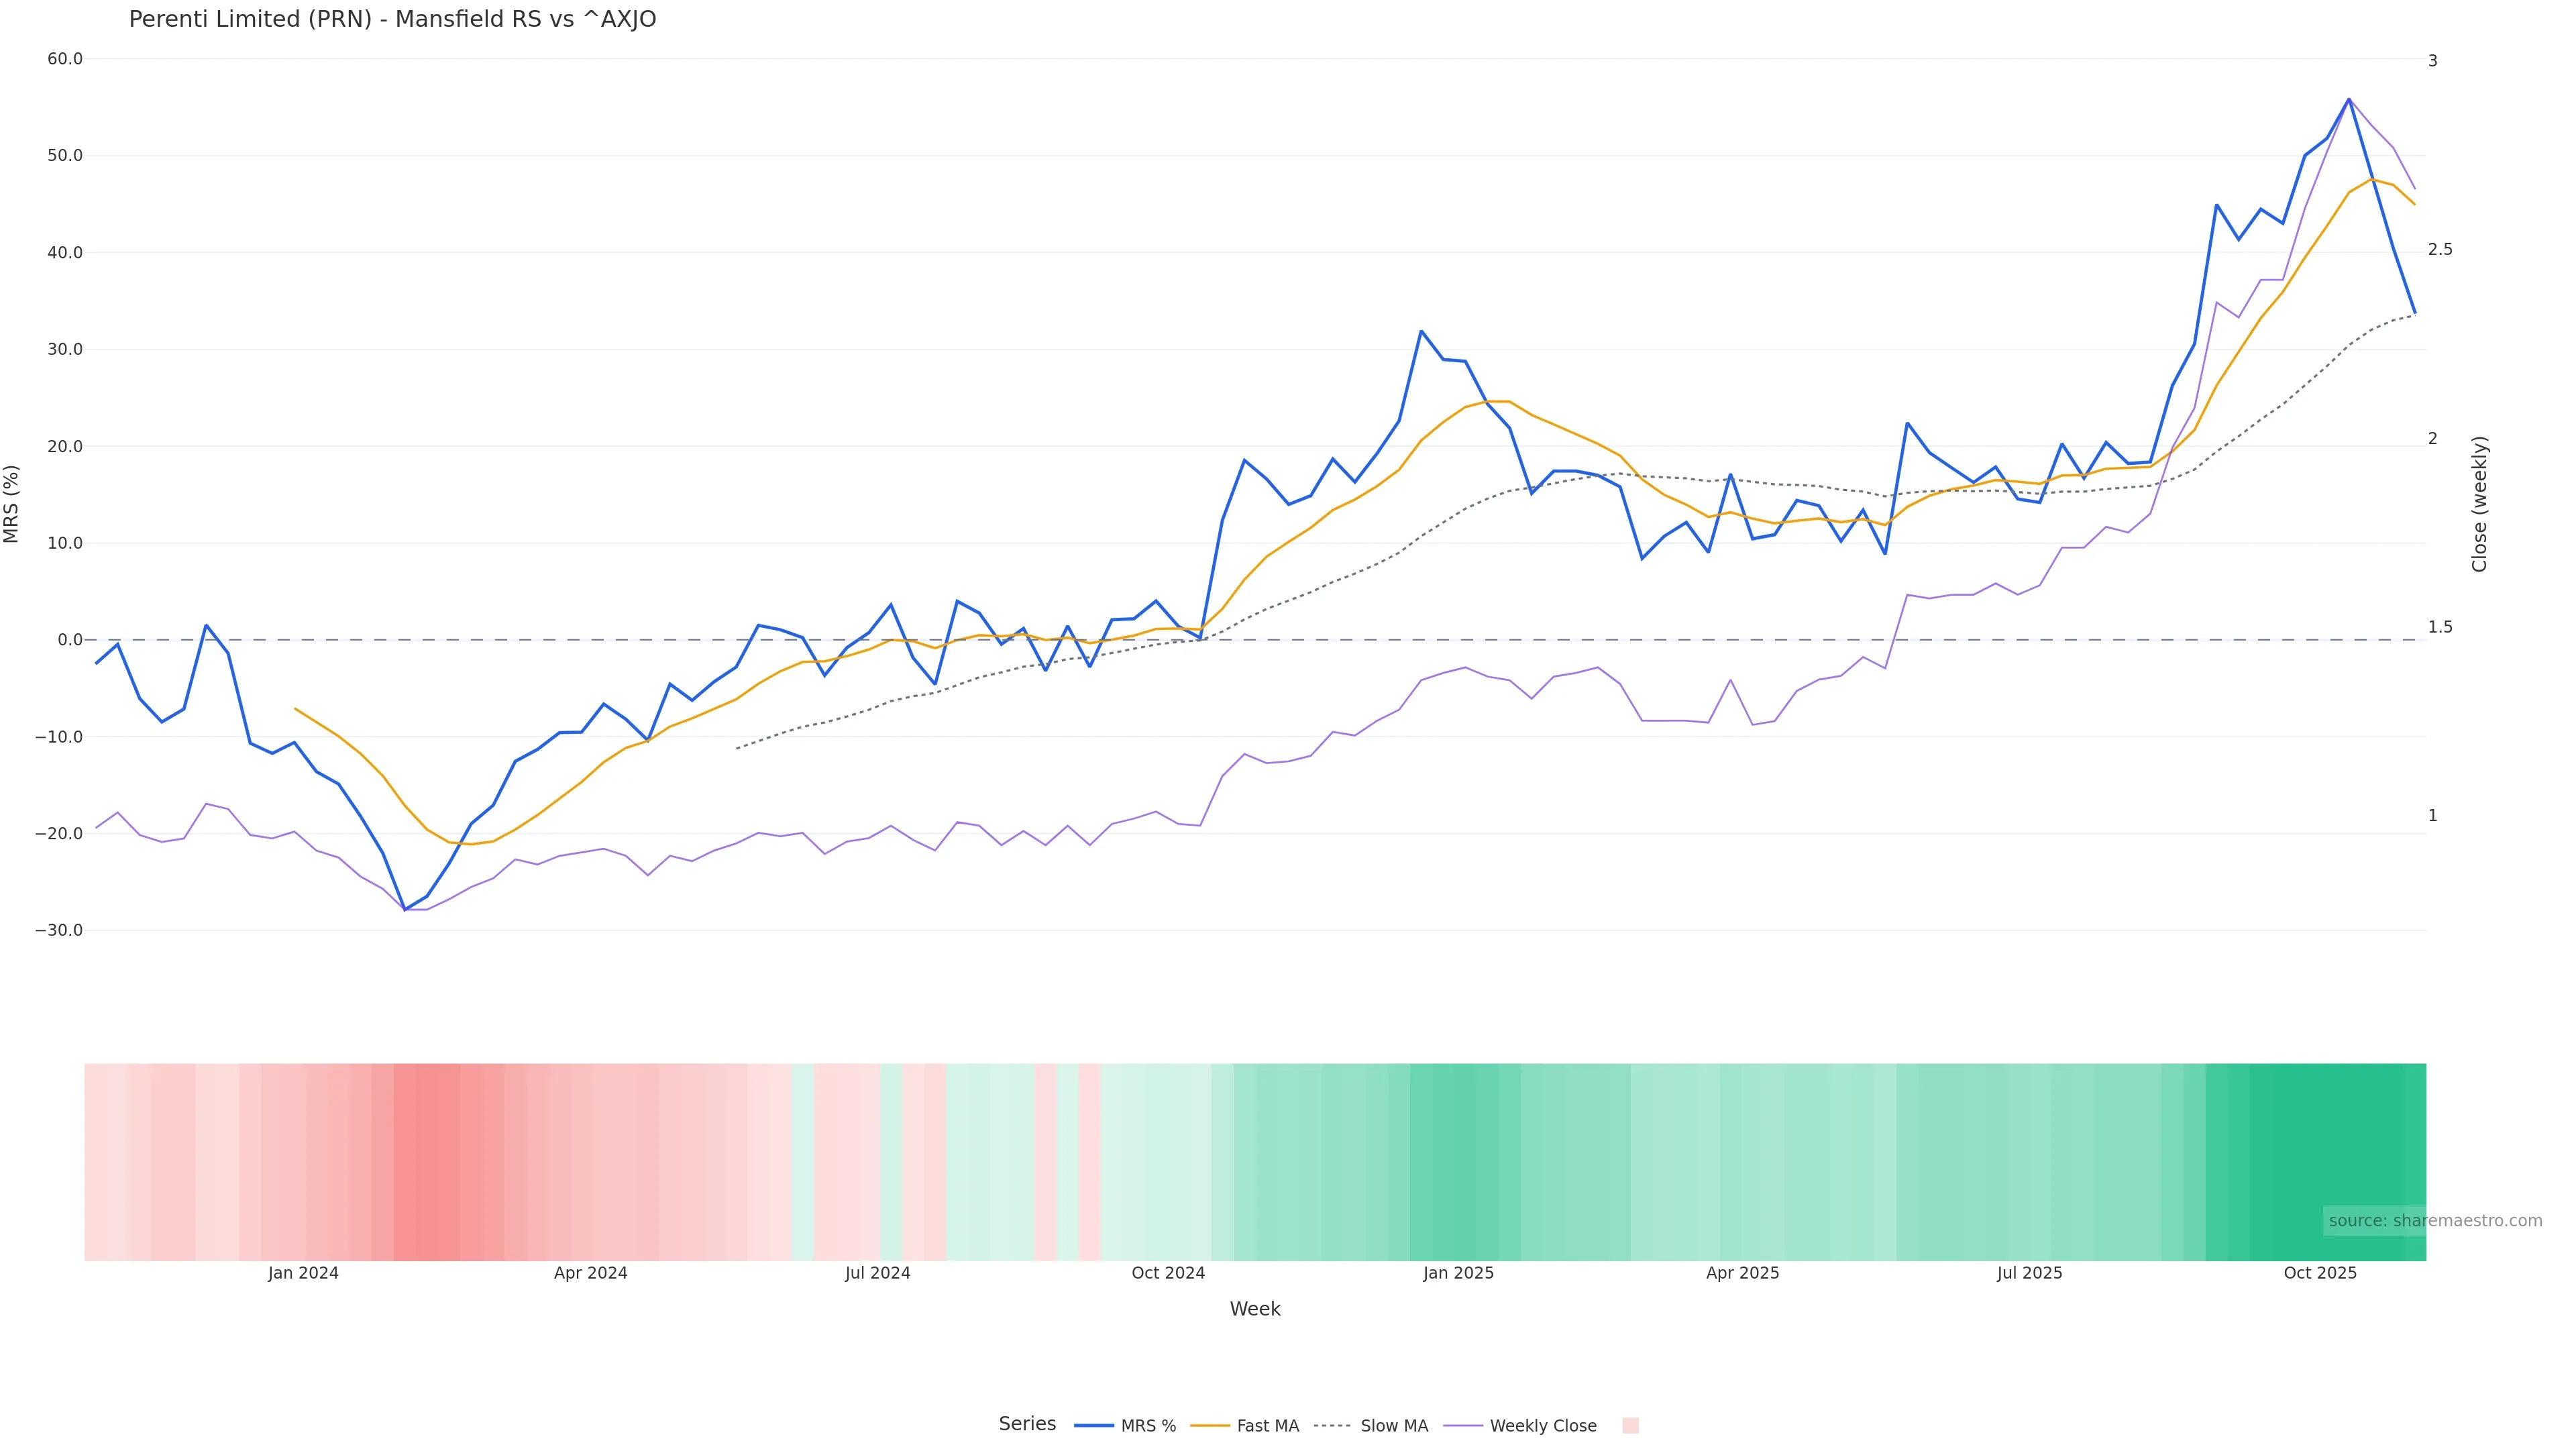Select the Oct 2025 x-axis label
This screenshot has width=2576, height=1449.
coord(2320,1274)
